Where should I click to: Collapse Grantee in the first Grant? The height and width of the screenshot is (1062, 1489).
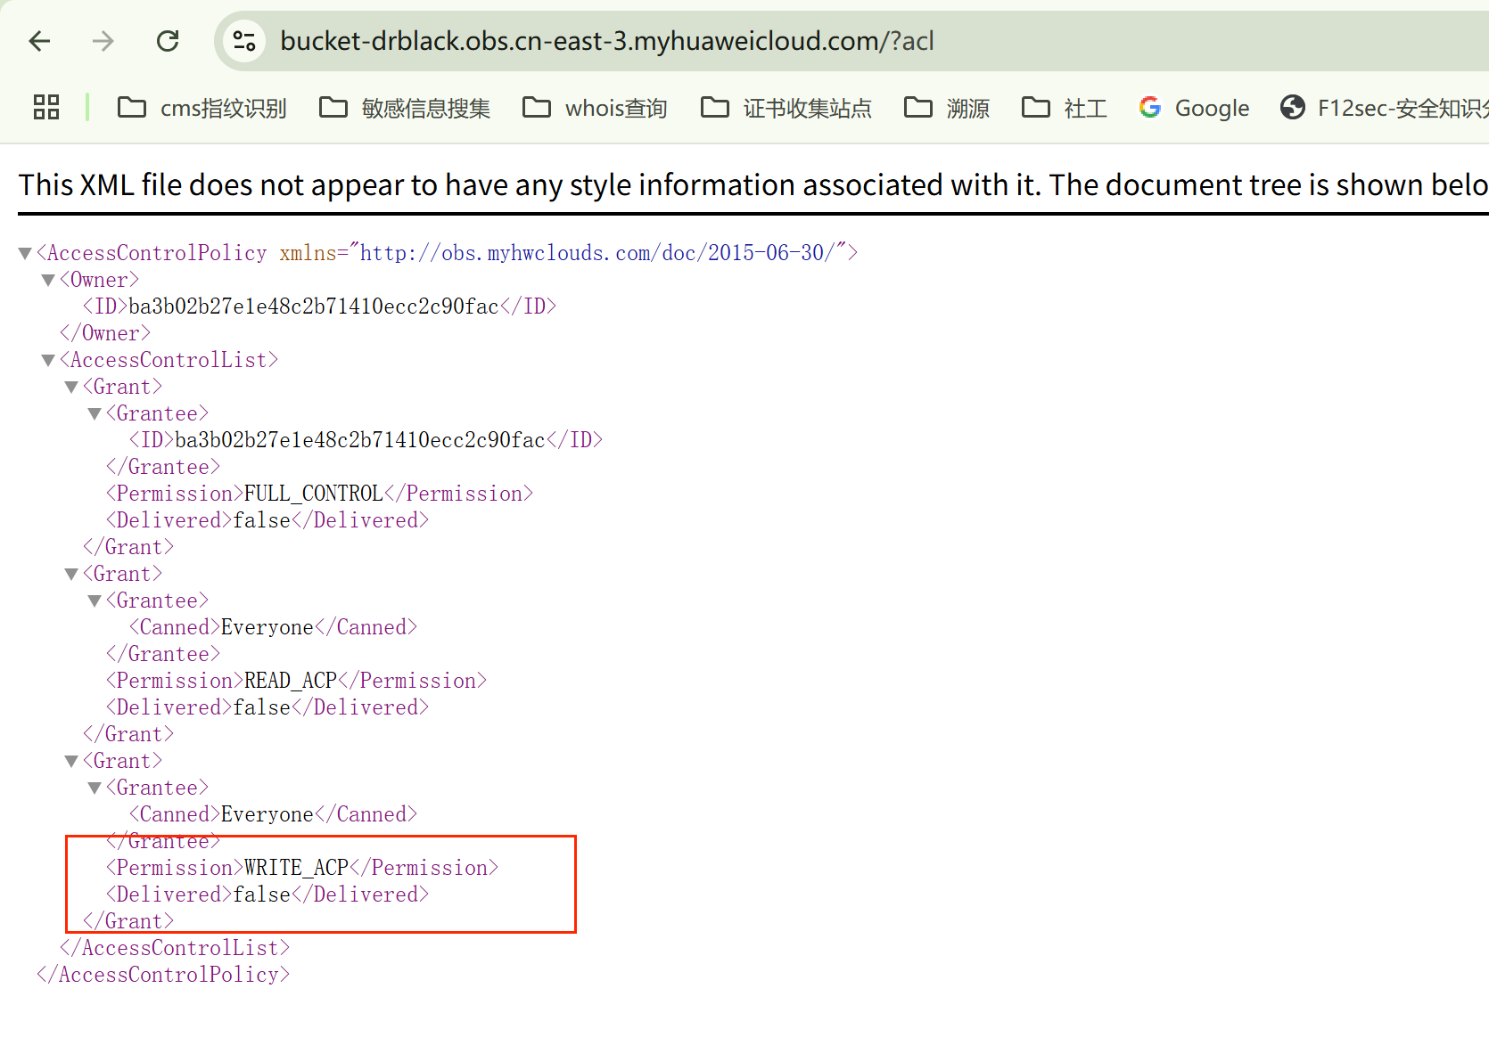[x=95, y=414]
